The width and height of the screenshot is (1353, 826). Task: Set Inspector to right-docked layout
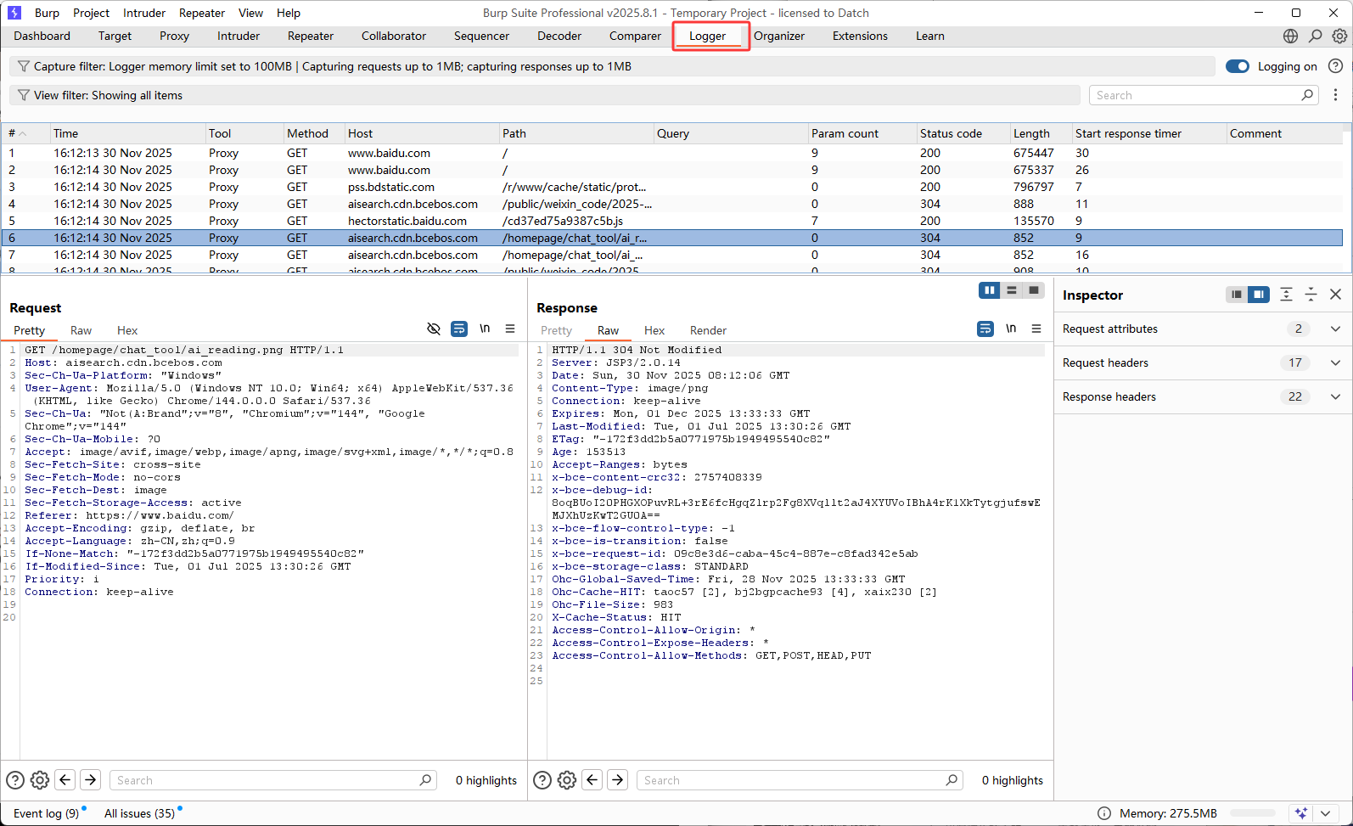pyautogui.click(x=1259, y=295)
